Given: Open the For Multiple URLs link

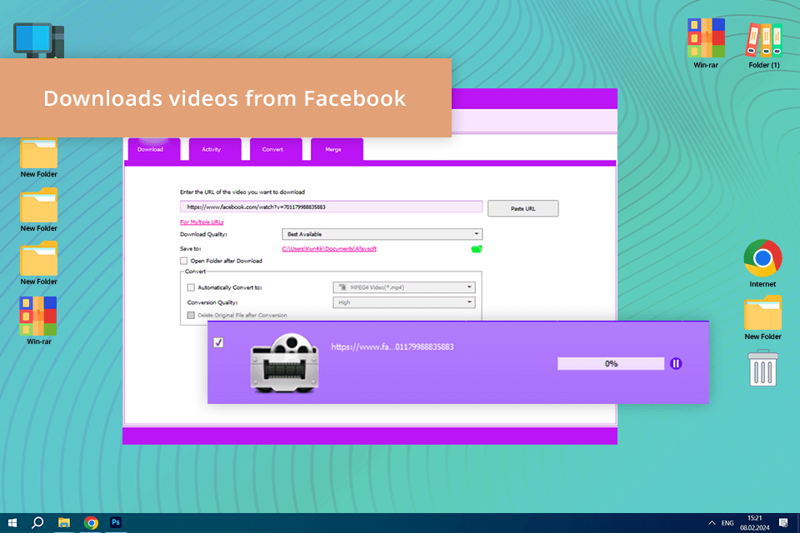Looking at the screenshot, I should click(x=202, y=222).
